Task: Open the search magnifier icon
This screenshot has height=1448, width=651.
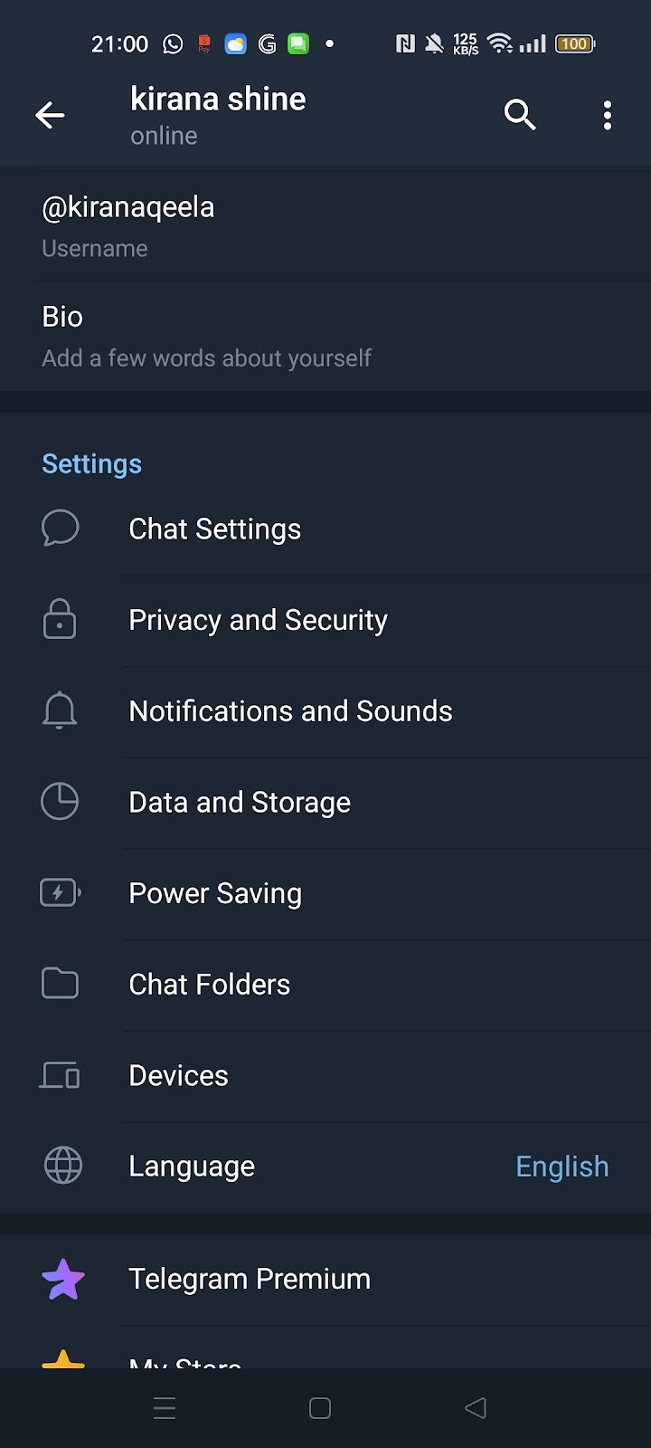Action: pos(520,115)
